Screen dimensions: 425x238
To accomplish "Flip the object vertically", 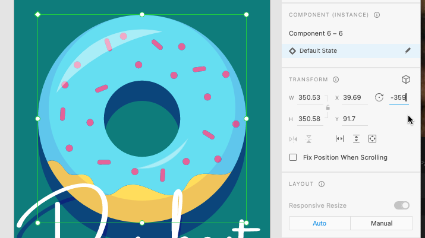I will (x=309, y=139).
